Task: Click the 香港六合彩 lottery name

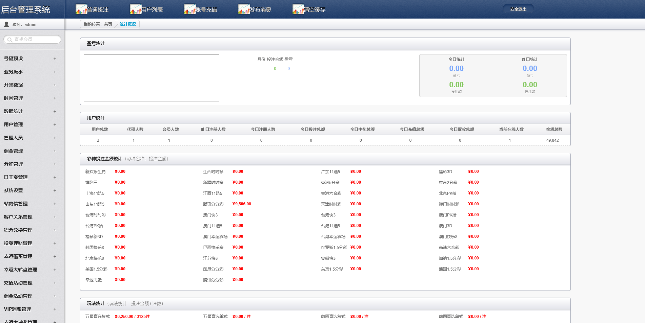Action: point(331,193)
